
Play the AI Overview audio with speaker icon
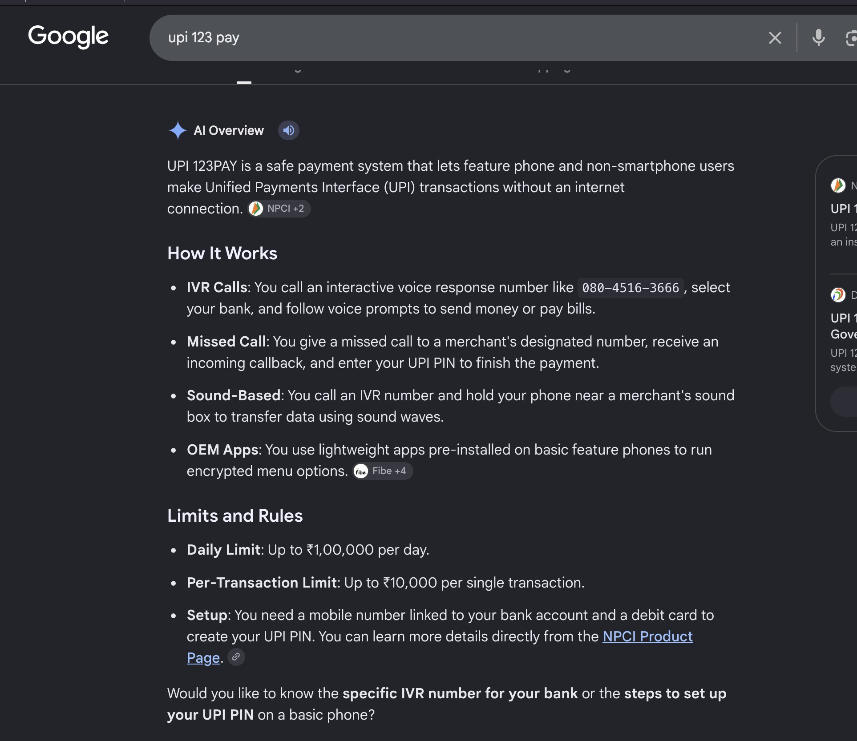pos(289,130)
